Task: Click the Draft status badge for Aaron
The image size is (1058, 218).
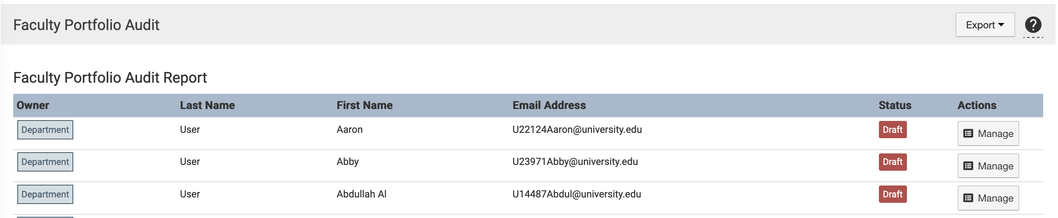Action: (x=892, y=130)
